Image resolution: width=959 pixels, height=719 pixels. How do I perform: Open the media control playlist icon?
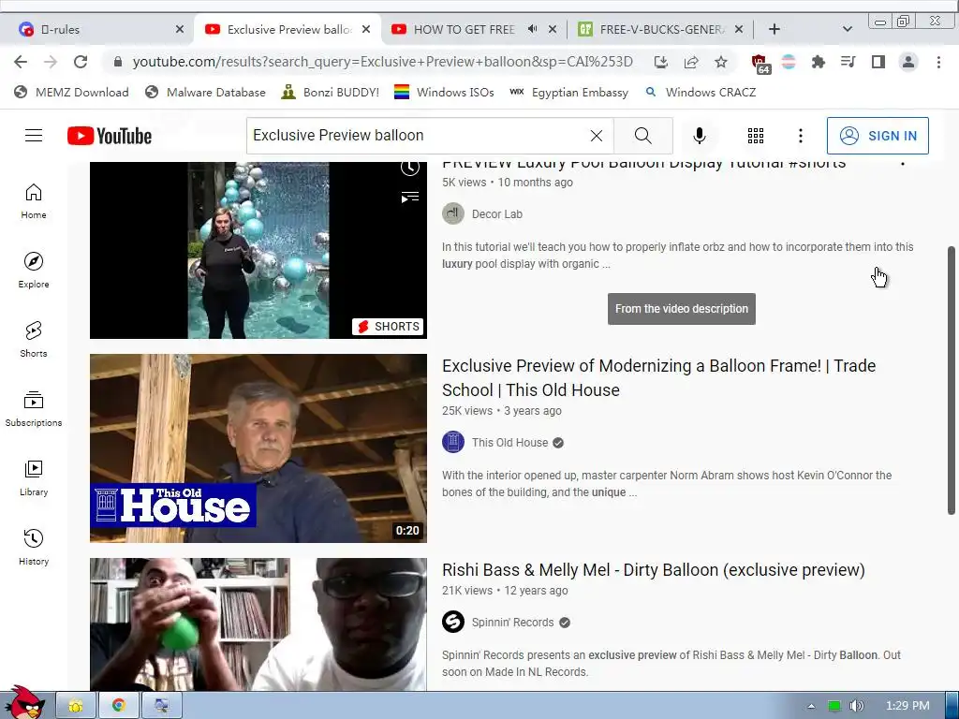click(848, 62)
